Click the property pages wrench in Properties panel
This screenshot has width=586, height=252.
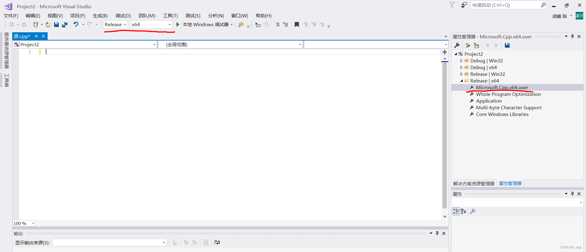[473, 211]
